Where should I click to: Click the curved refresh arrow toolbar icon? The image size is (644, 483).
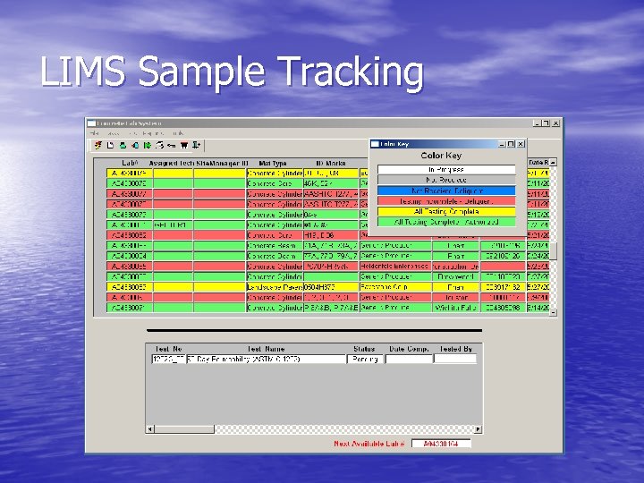tap(159, 145)
